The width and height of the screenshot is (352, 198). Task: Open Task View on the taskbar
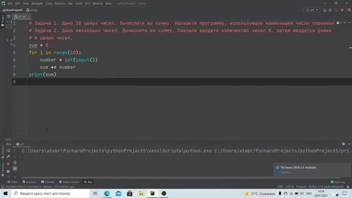pyautogui.click(x=95, y=193)
